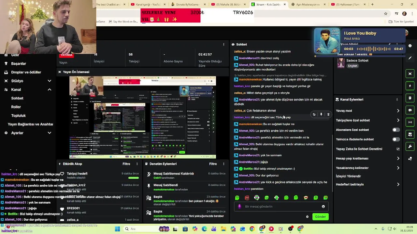
Task: Expand Takipçilere özel sohbet options
Action: pyautogui.click(x=398, y=120)
